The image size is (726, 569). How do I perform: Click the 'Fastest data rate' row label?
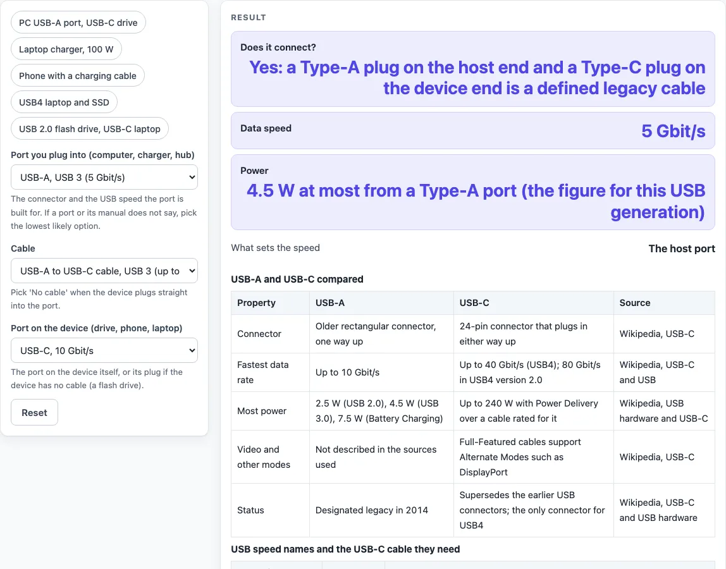(271, 372)
